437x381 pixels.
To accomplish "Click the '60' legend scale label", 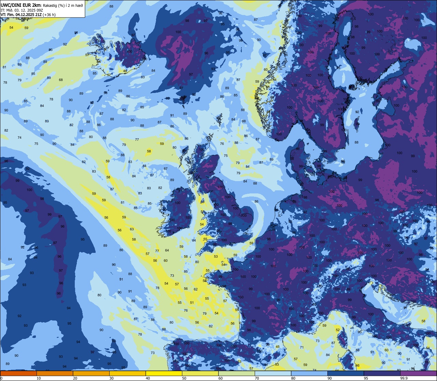I will click(x=221, y=378).
